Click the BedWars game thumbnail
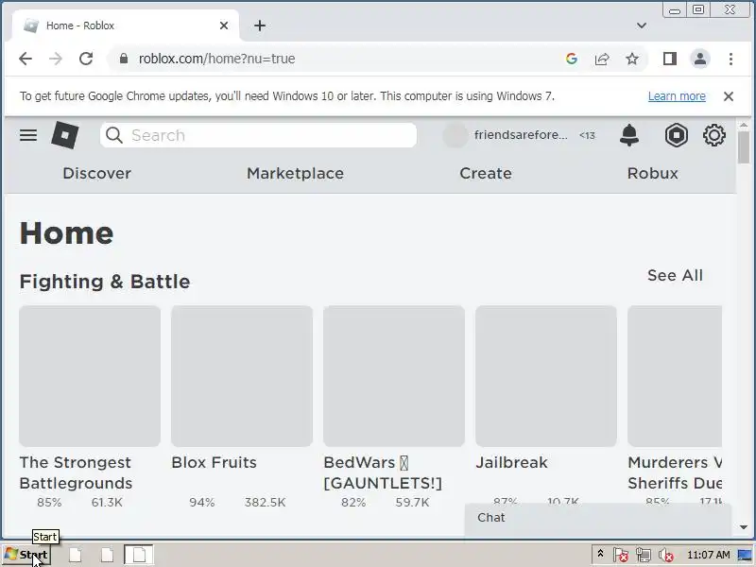756x567 pixels. point(394,376)
